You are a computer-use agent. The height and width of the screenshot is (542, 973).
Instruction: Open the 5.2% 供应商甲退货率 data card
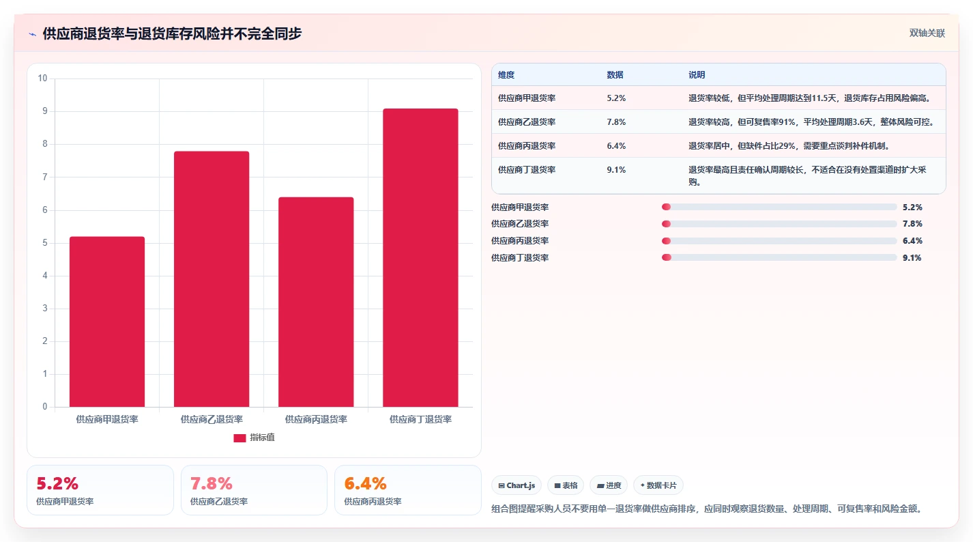tap(100, 490)
